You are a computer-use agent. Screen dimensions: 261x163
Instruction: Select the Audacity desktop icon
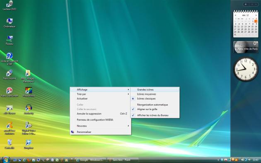29,110
